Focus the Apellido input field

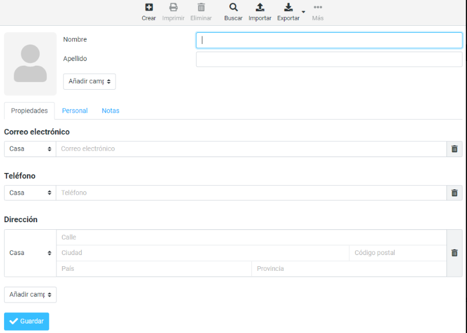tap(329, 59)
